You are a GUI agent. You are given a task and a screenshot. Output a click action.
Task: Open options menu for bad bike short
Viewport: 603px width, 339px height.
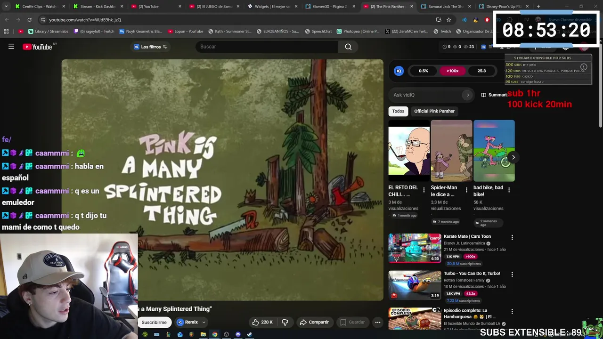point(509,190)
